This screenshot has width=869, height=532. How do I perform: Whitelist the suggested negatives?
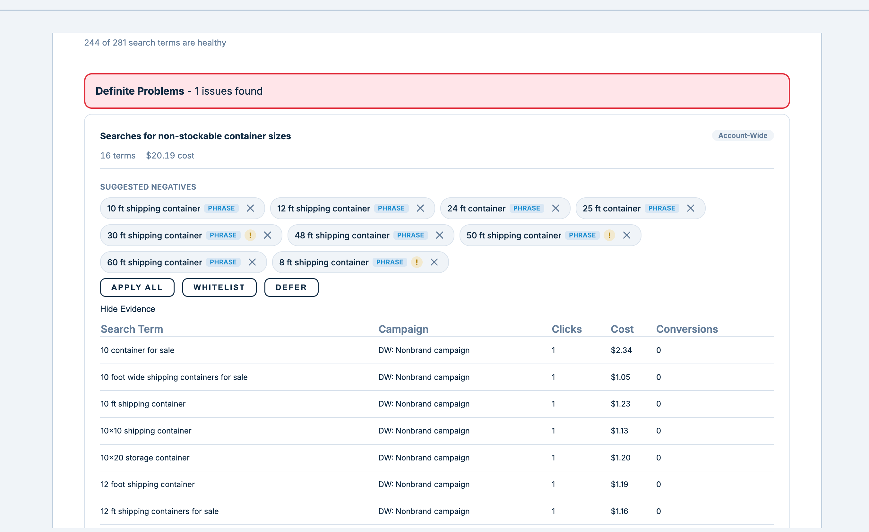tap(219, 287)
